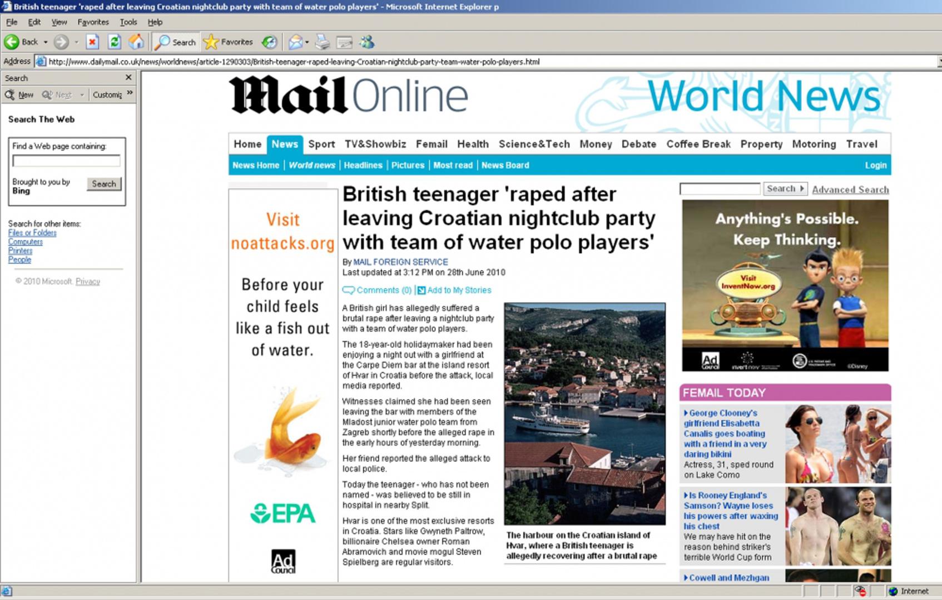Expand the search pane toolbar overflow chevron

click(130, 94)
